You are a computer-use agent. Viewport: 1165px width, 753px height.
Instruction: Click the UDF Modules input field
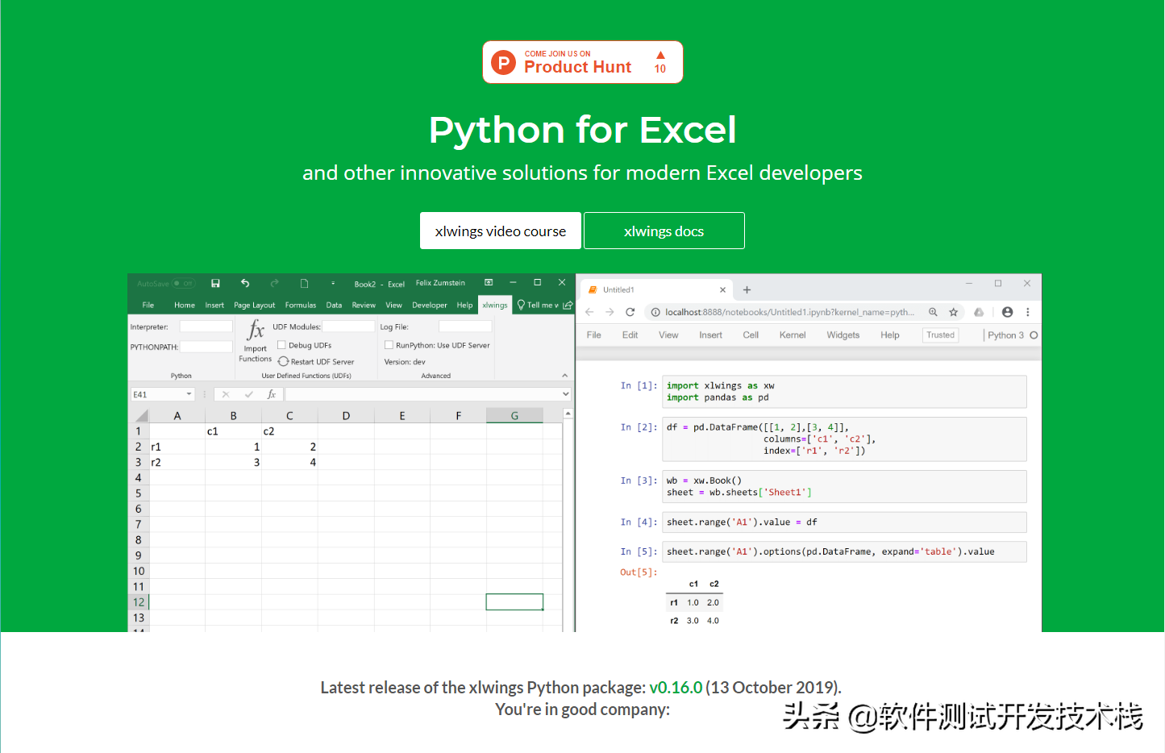pos(349,327)
